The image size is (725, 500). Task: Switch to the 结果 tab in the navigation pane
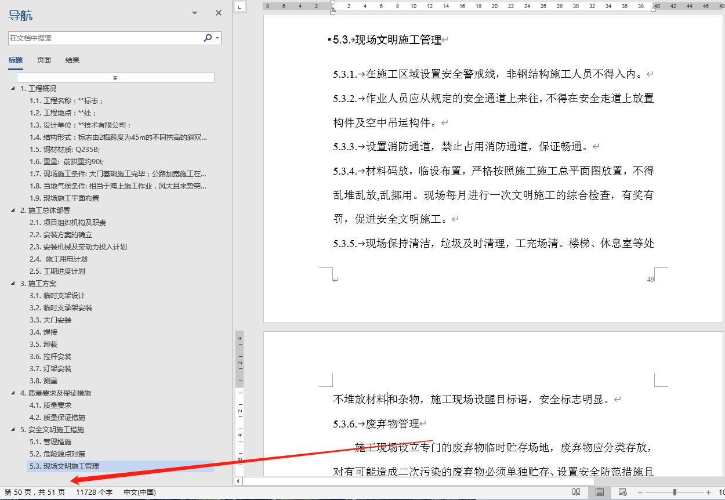click(x=71, y=59)
